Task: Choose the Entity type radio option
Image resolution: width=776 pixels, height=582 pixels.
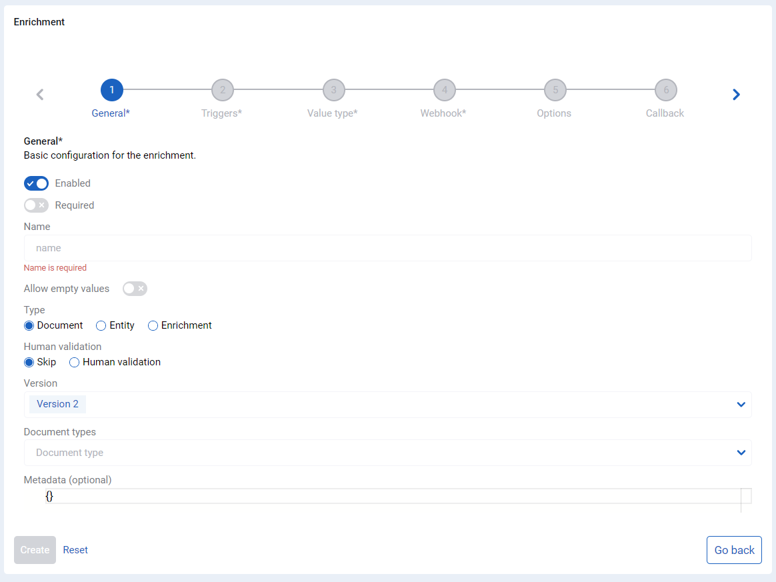Action: pos(101,325)
